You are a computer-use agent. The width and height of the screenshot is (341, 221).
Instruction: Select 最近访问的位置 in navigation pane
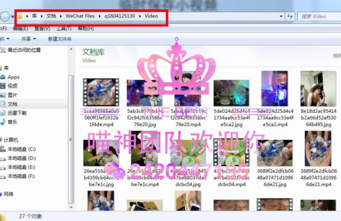[24, 50]
